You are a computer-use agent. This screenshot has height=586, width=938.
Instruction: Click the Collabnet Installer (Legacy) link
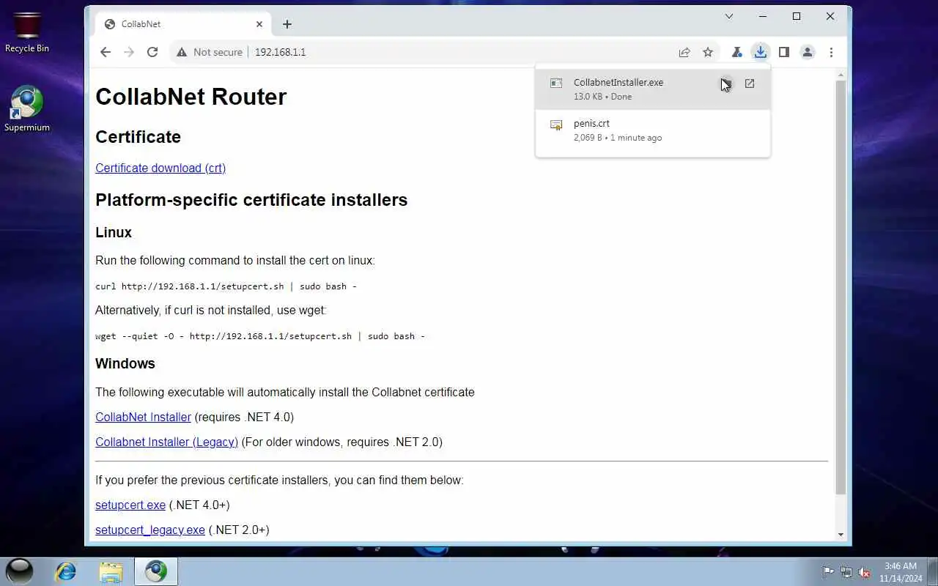pyautogui.click(x=166, y=442)
